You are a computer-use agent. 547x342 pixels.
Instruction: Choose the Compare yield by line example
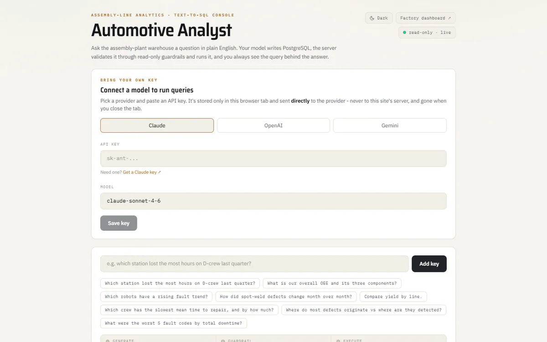pyautogui.click(x=393, y=296)
